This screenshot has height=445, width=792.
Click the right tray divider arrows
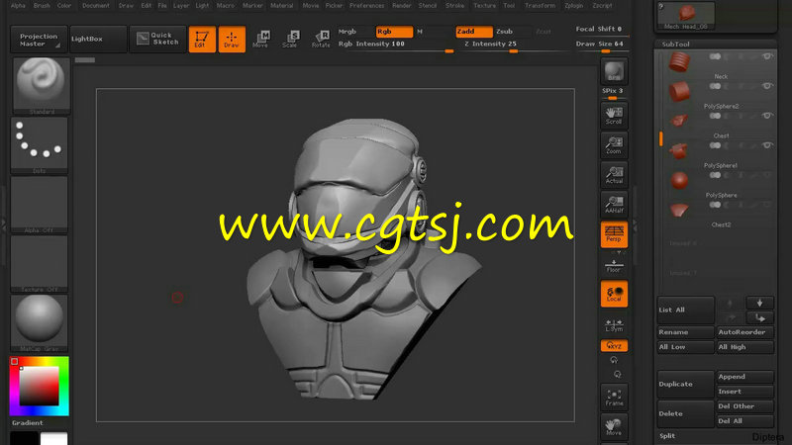click(x=635, y=225)
